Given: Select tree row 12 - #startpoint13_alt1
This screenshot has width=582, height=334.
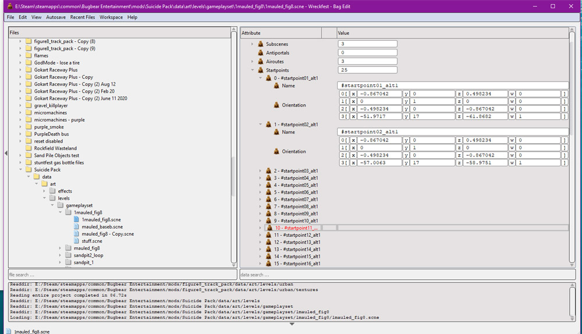Looking at the screenshot, I should [x=297, y=242].
